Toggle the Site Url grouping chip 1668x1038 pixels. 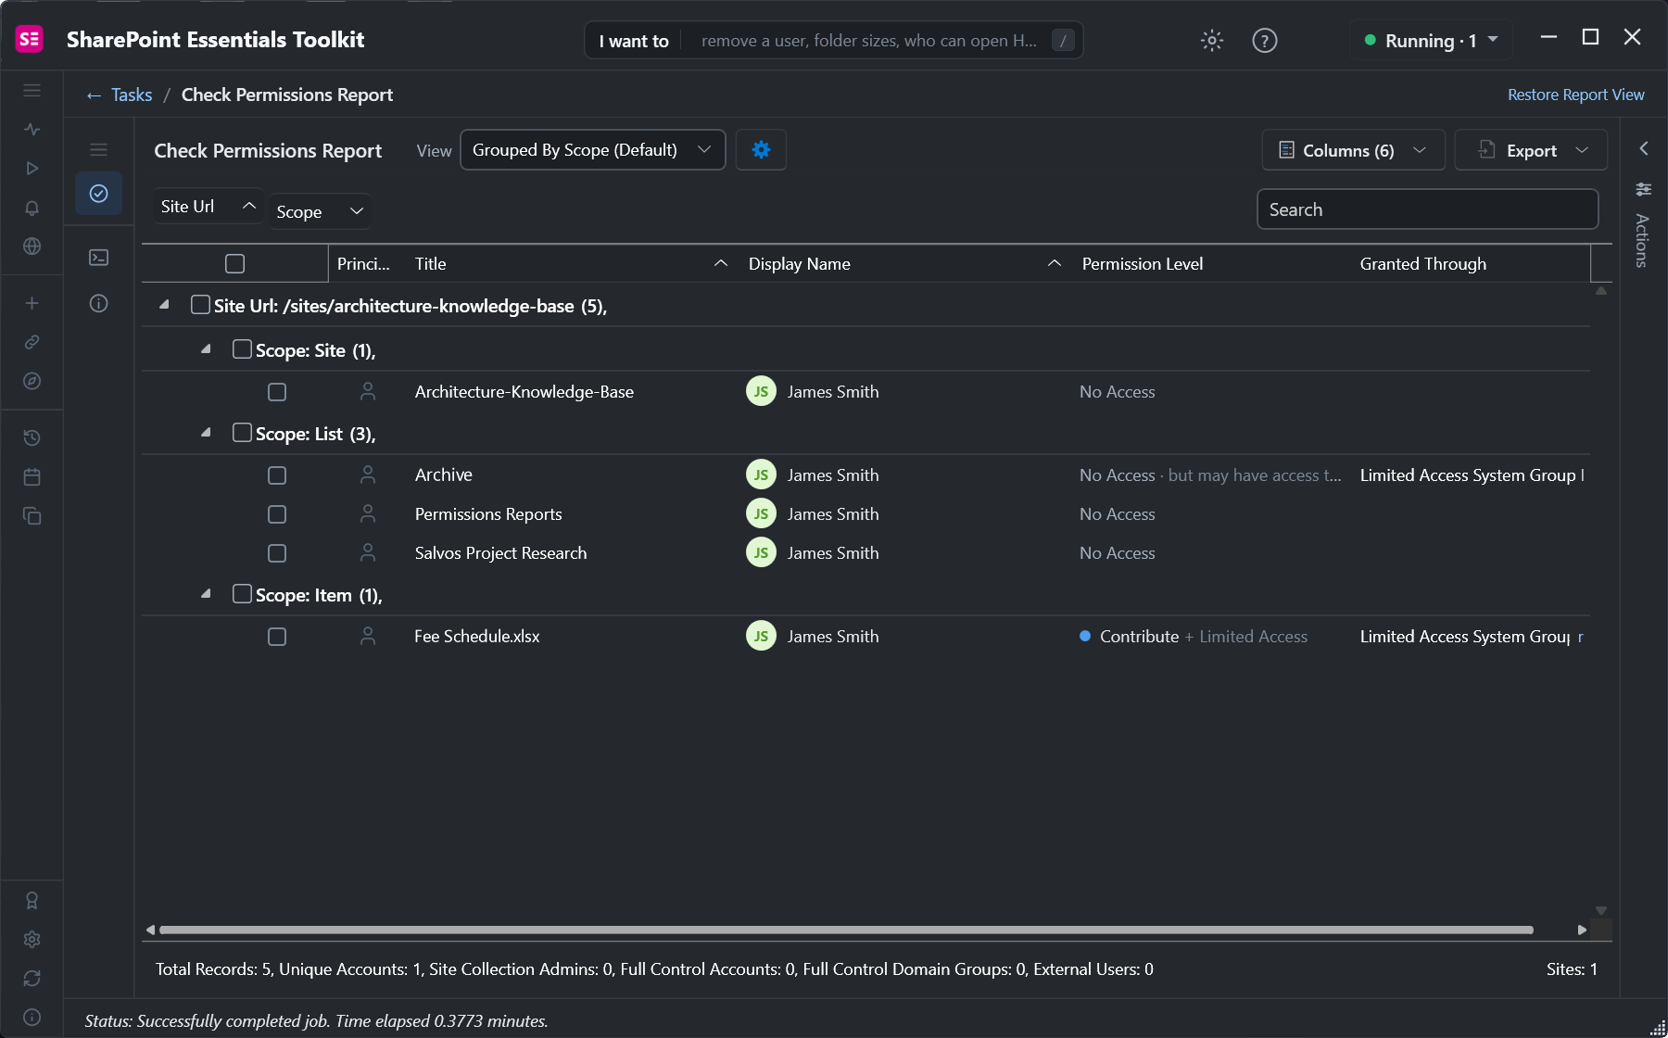(x=208, y=207)
